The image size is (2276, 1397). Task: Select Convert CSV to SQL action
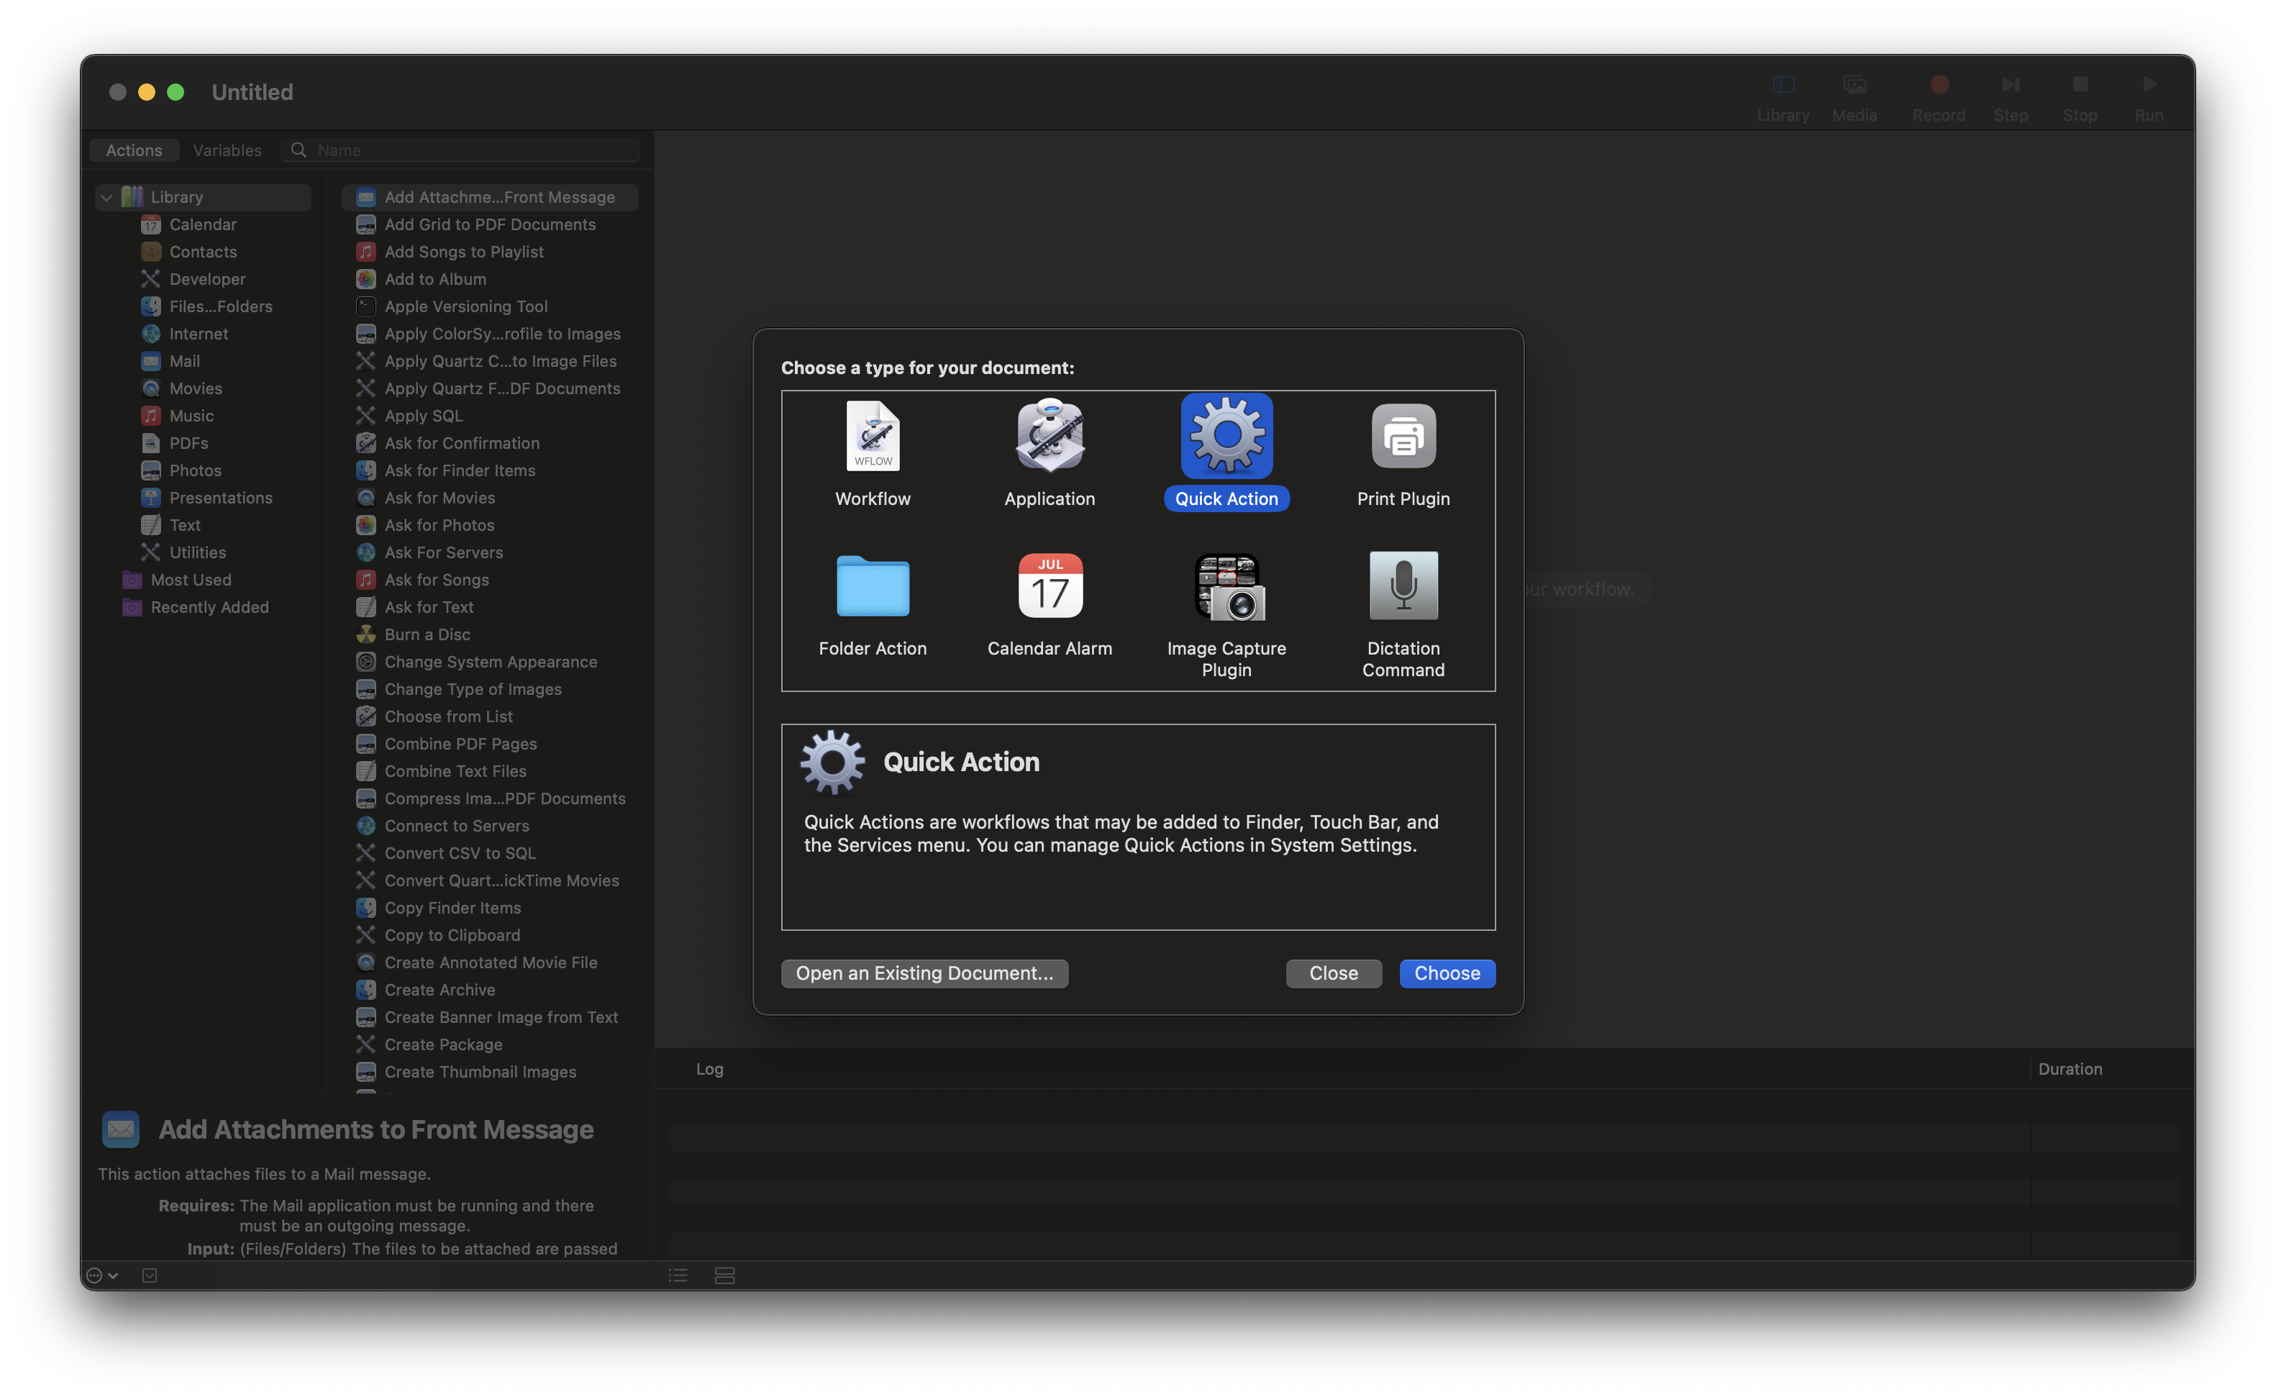coord(459,852)
